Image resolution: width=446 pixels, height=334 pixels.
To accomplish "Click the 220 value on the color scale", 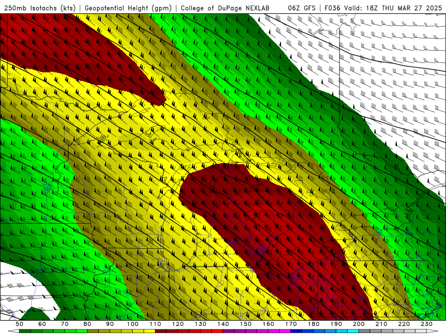I will pos(404,324).
